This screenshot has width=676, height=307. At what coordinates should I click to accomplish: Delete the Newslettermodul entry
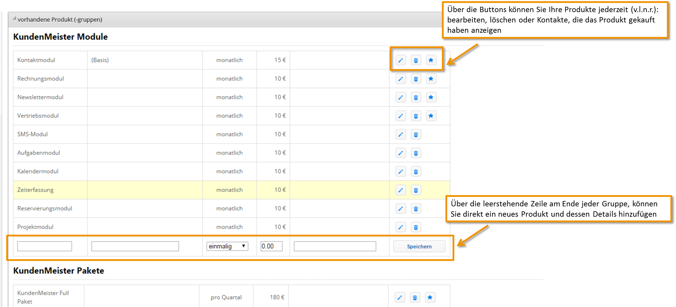(x=416, y=97)
